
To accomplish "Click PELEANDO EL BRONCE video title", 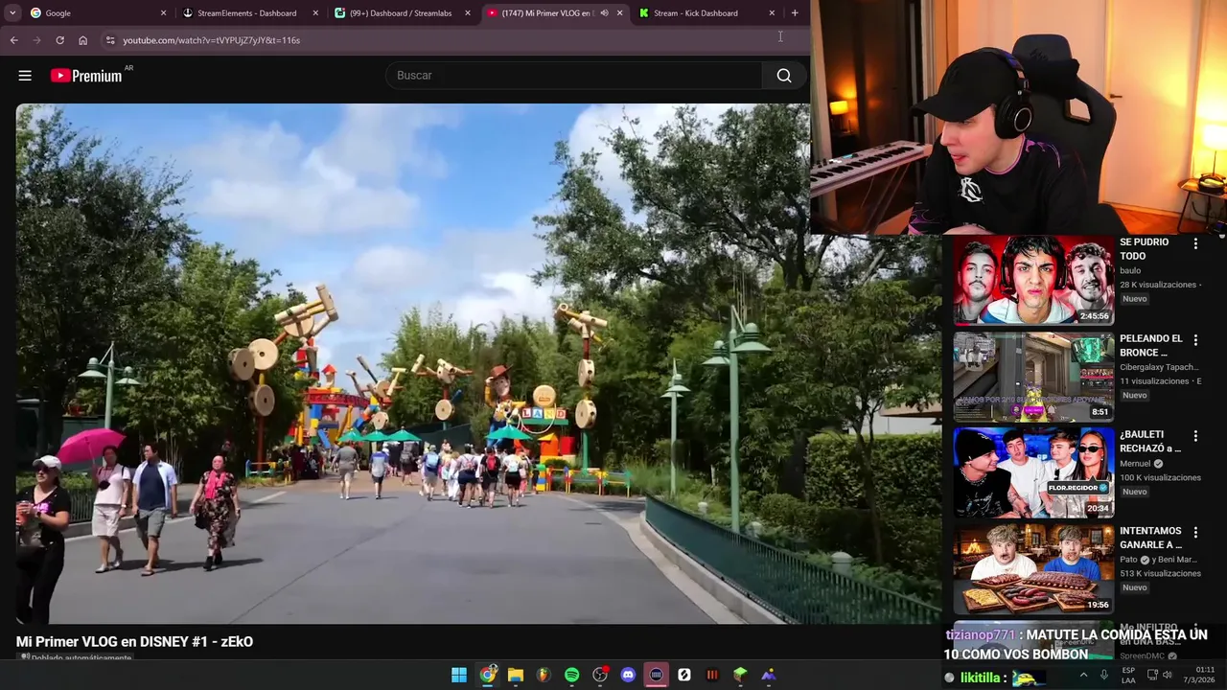I will coord(1151,345).
